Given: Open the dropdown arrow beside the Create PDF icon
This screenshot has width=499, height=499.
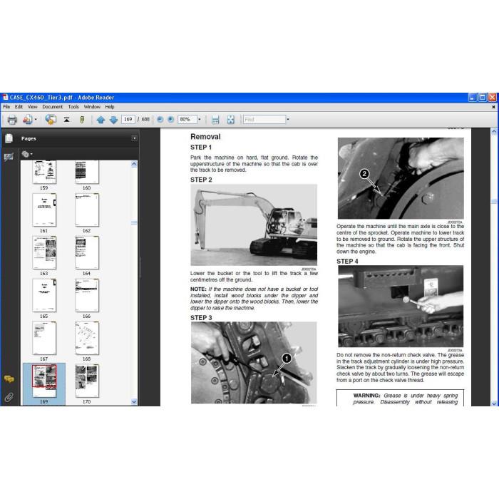Looking at the screenshot, I should (36, 120).
